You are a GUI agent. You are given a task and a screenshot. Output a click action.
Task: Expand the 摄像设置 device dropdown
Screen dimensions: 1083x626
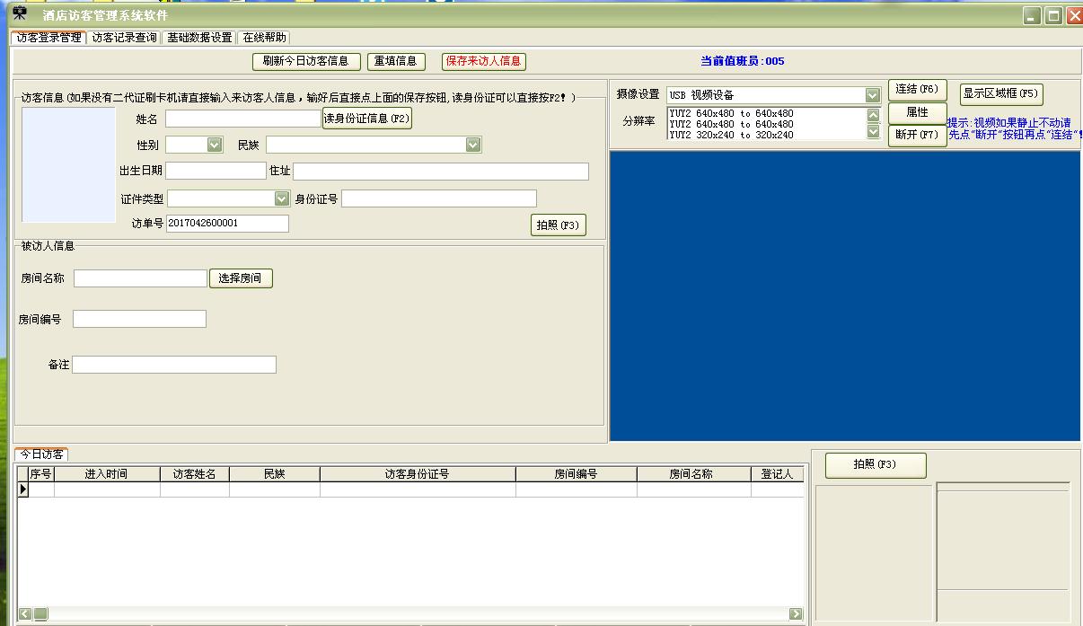[x=872, y=95]
